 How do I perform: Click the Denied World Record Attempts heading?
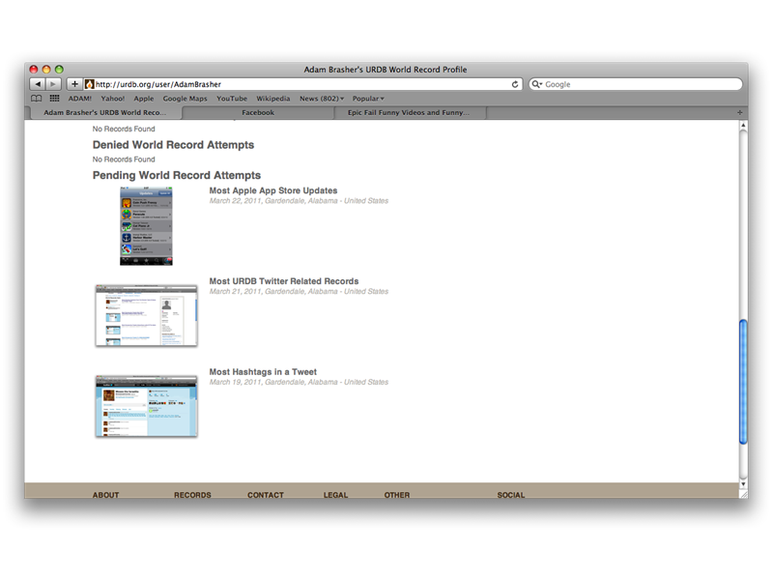(x=173, y=144)
